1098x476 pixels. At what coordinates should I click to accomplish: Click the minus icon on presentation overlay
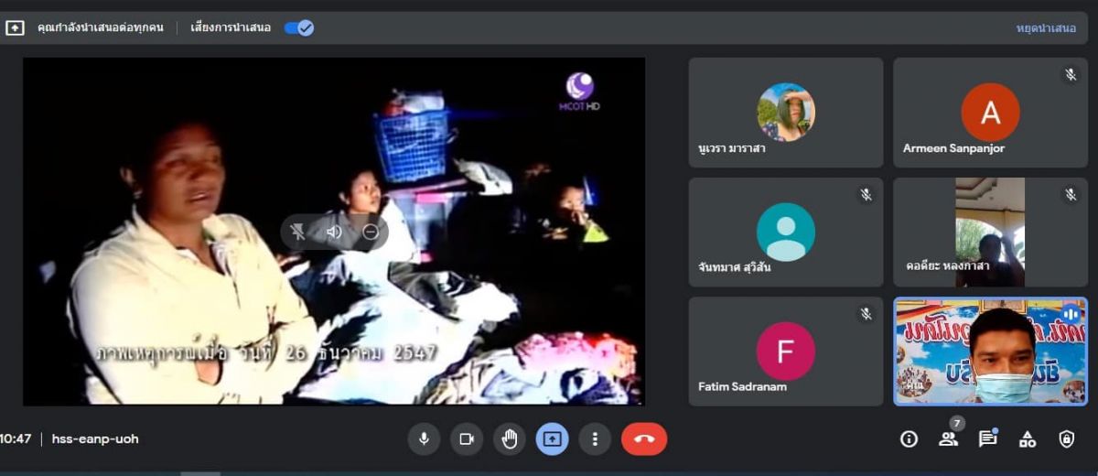371,233
